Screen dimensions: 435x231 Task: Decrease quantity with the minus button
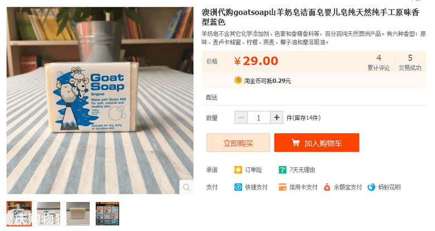click(241, 117)
